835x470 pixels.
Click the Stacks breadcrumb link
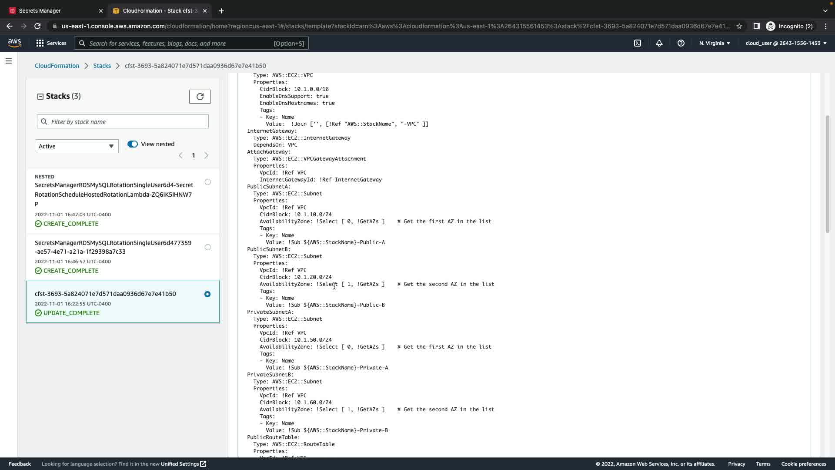102,66
